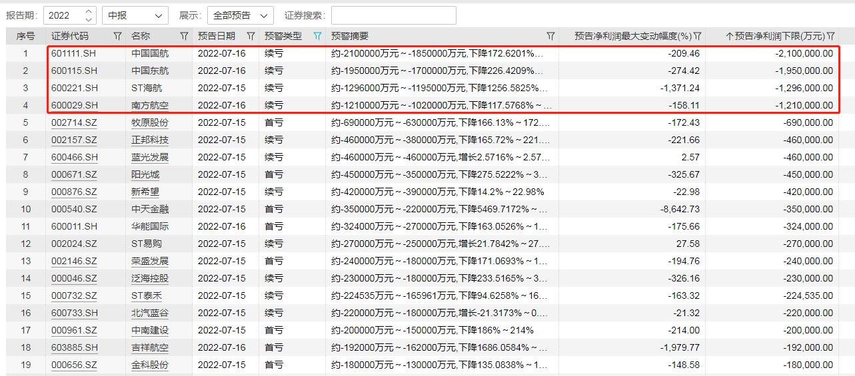Image resolution: width=855 pixels, height=376 pixels.
Task: Open filter icon on 预告净利润下限 column
Action: pyautogui.click(x=830, y=36)
